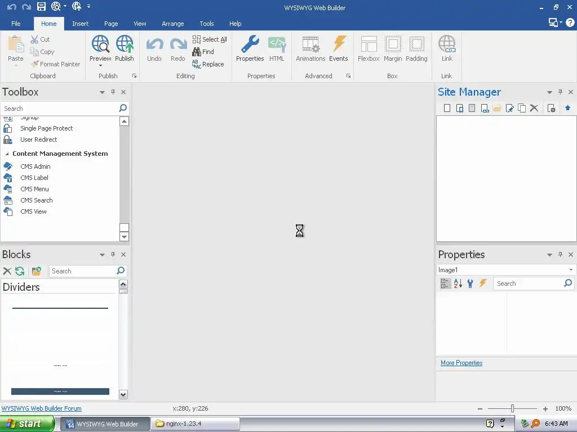
Task: Select CMS Admin in Toolbox
Action: click(x=35, y=166)
